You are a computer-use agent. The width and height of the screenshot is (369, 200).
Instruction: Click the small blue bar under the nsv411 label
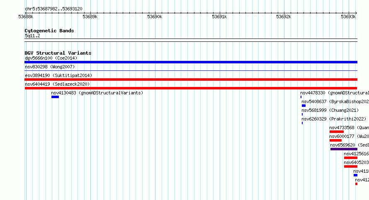click(x=355, y=175)
